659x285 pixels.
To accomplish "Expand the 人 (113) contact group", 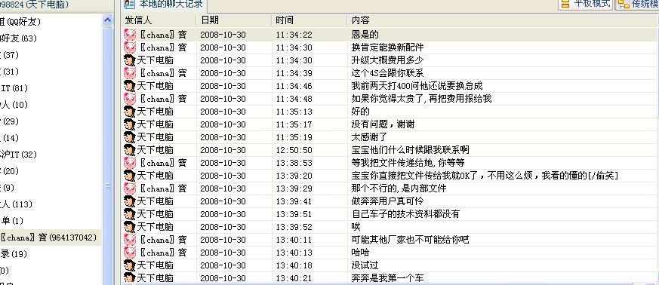I will (17, 204).
